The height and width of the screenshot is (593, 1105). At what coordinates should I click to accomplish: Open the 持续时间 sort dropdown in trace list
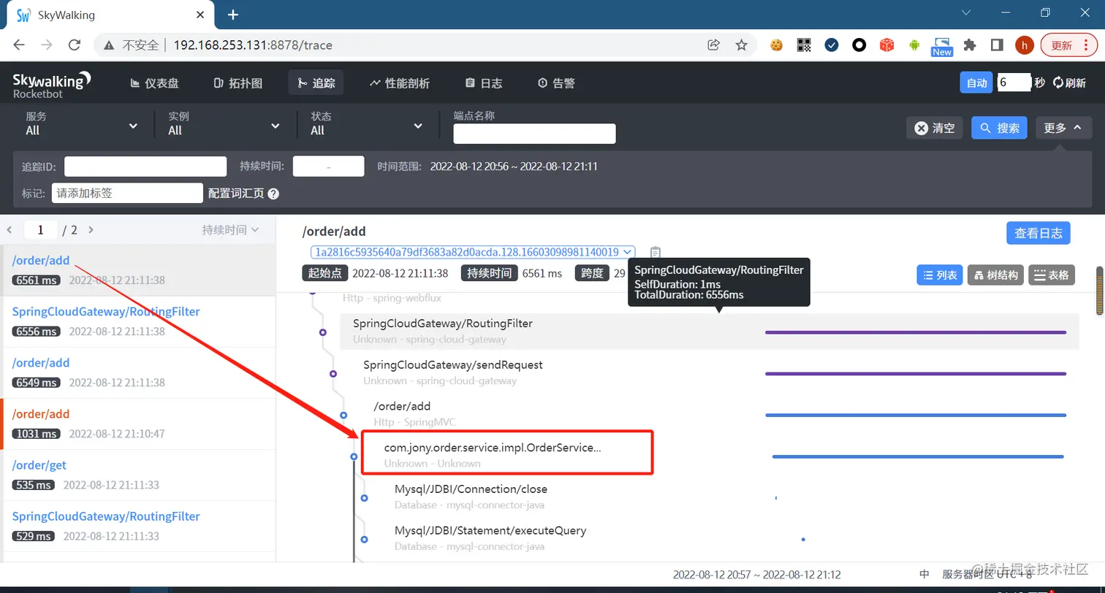click(230, 230)
